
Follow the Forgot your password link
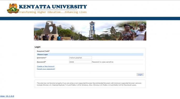[46, 69]
